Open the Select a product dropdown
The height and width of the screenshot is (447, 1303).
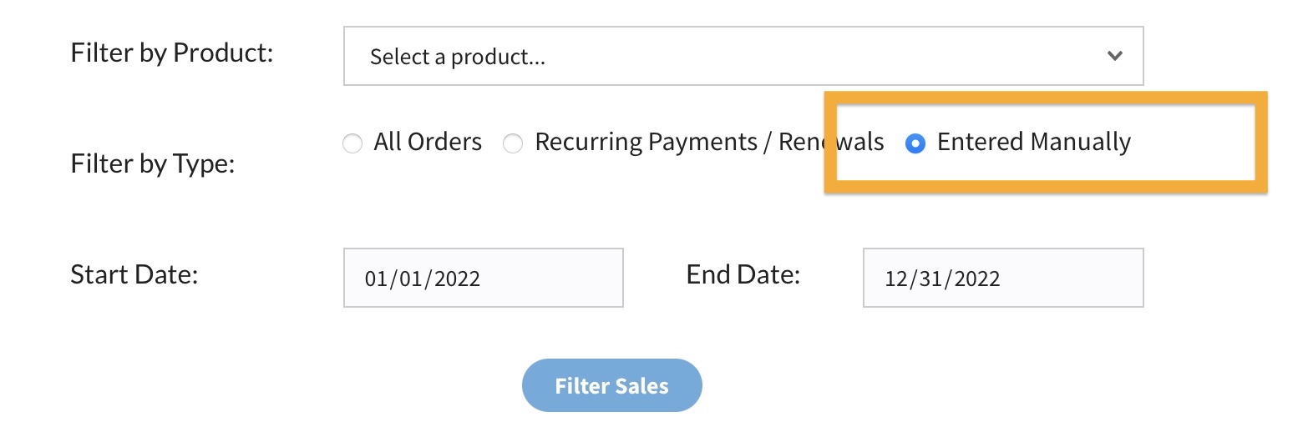coord(742,56)
